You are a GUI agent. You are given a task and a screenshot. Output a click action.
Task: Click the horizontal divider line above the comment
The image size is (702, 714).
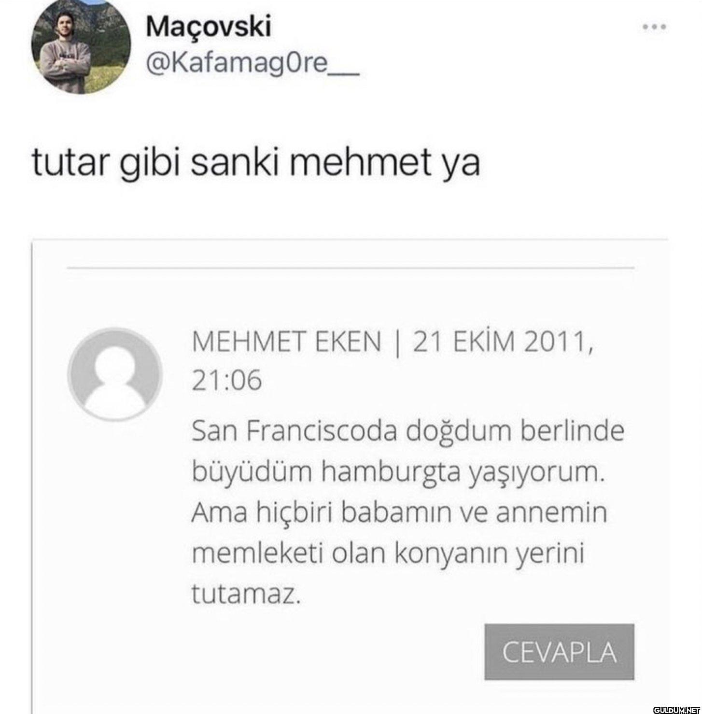coord(351,267)
